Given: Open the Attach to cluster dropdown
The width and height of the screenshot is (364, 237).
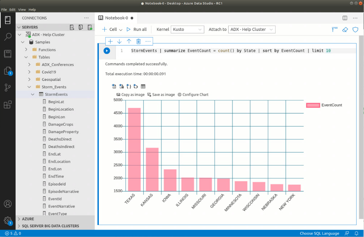Looking at the screenshot, I should point(252,29).
